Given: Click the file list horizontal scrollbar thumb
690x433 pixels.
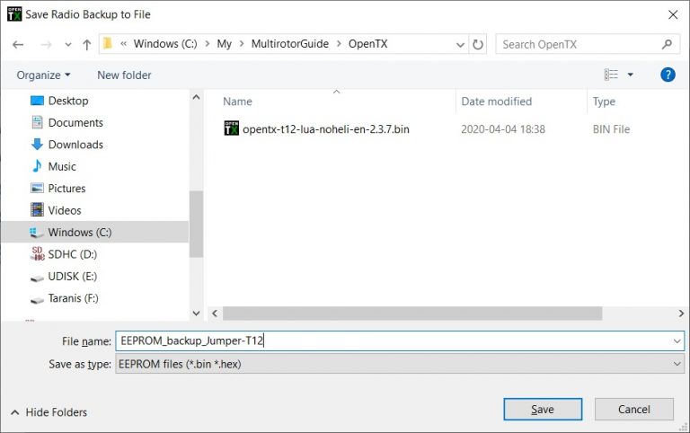Looking at the screenshot, I should coord(412,314).
